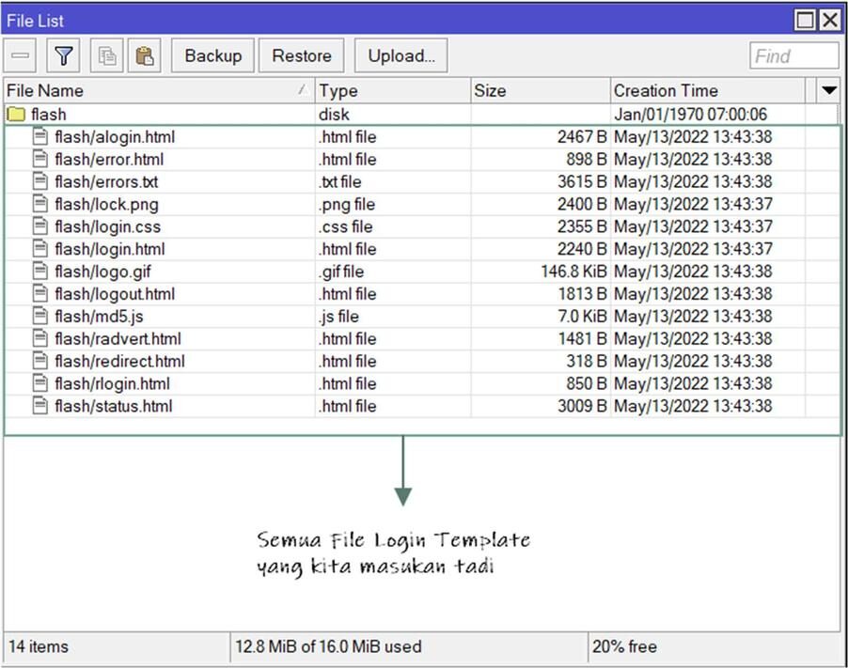This screenshot has width=848, height=668.
Task: Click the Copy toolbar icon
Action: click(x=107, y=56)
